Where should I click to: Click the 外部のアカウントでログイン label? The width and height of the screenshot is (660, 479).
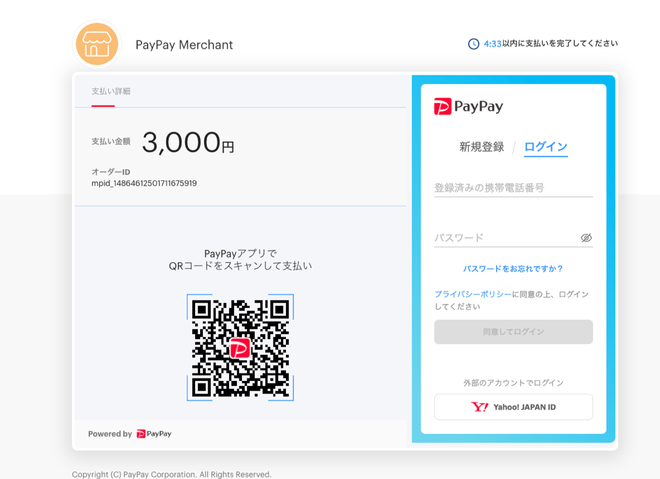(513, 383)
